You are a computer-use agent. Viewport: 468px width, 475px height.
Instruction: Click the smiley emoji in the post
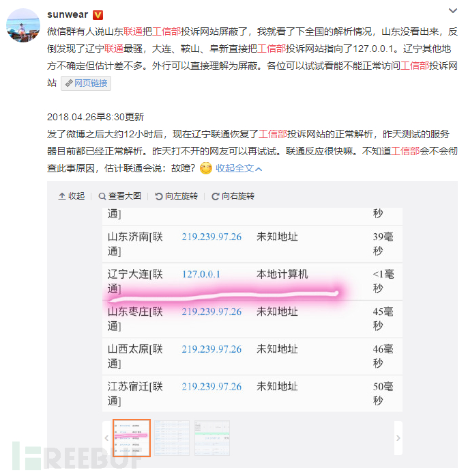(x=206, y=168)
